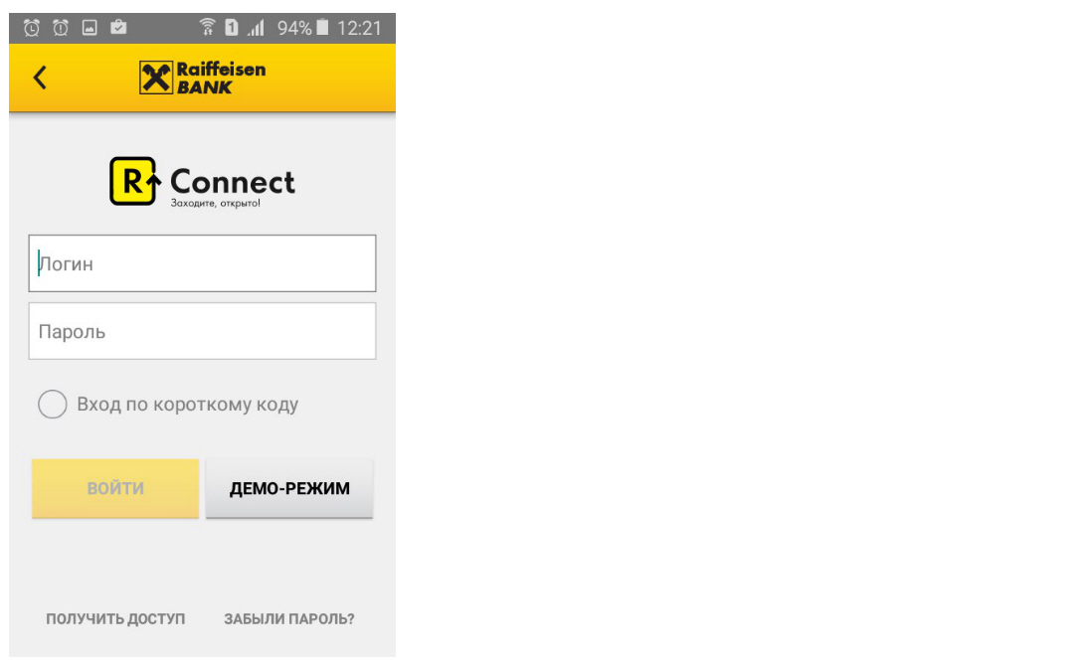Click the ЗАБЫЛИ ПАРОЛЬ? link

click(x=289, y=618)
